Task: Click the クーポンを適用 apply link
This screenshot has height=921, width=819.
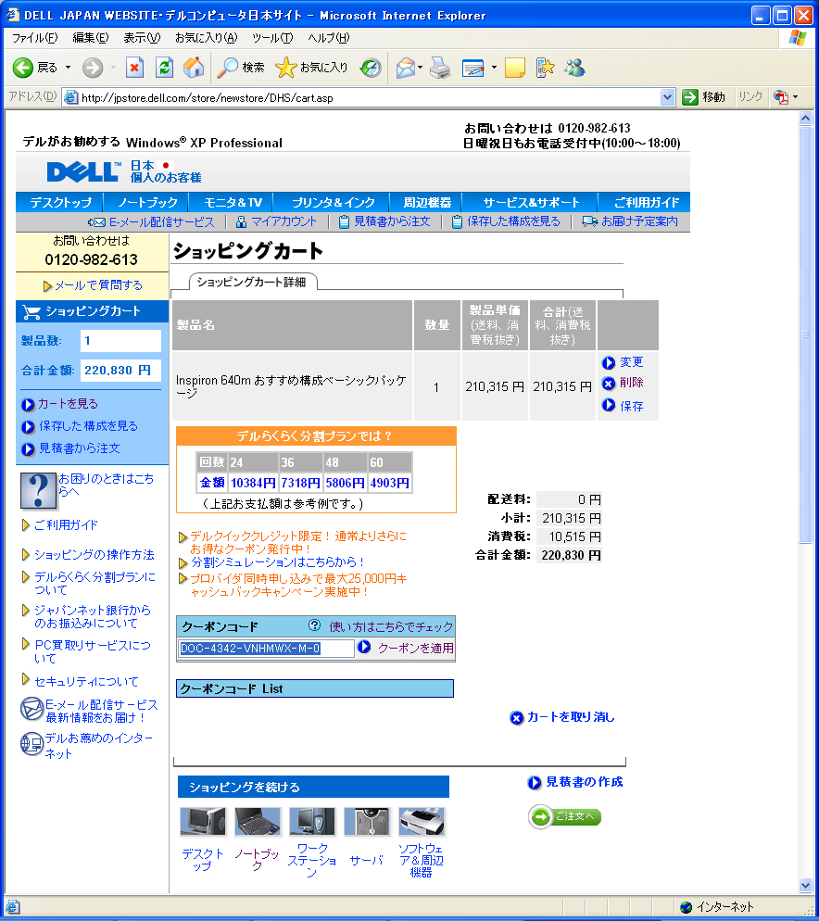Action: click(415, 648)
